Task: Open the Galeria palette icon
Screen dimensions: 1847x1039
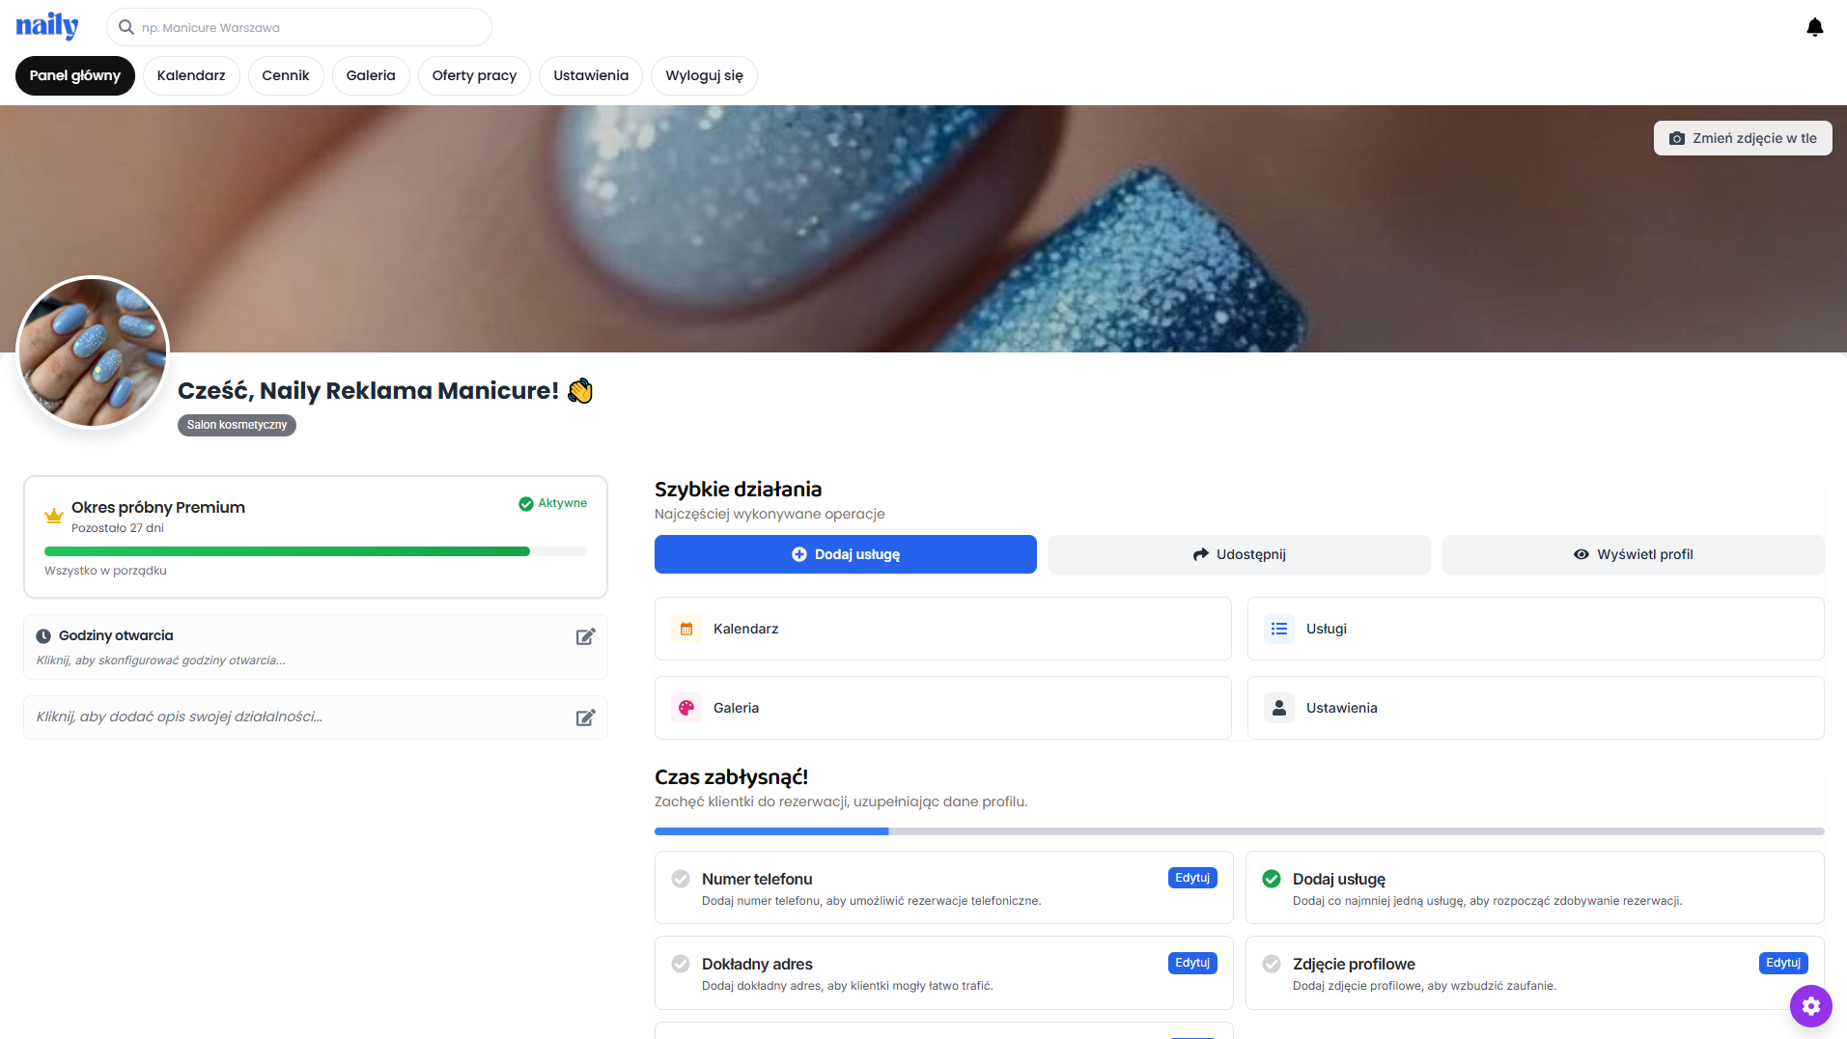Action: click(x=686, y=707)
